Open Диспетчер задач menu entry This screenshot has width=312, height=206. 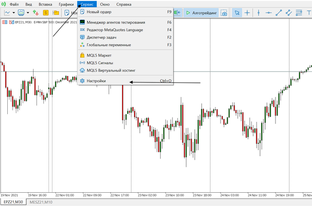(x=125, y=37)
